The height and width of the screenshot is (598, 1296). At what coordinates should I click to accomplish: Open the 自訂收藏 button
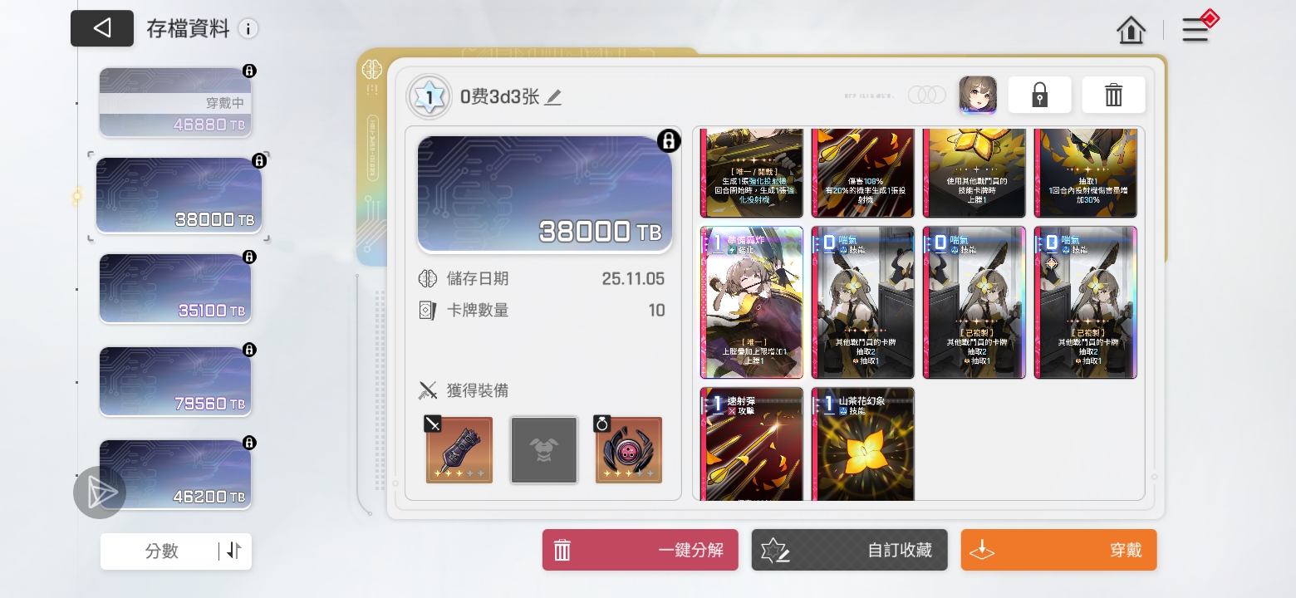pos(849,550)
